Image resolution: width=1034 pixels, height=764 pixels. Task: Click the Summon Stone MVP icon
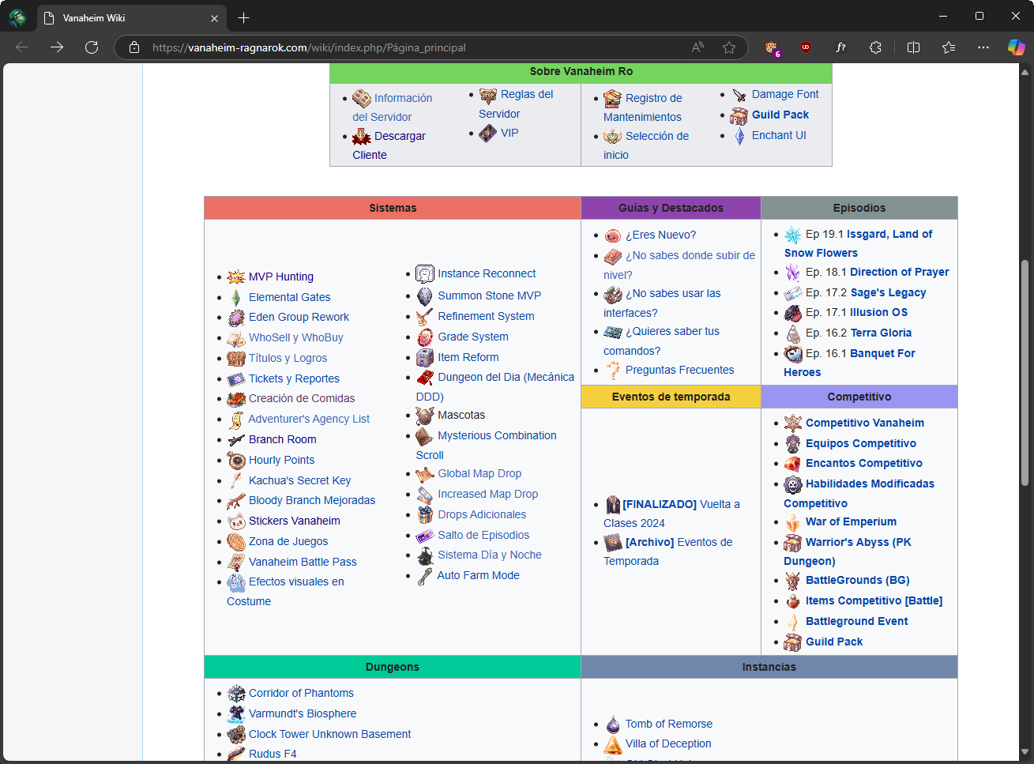[x=425, y=295]
